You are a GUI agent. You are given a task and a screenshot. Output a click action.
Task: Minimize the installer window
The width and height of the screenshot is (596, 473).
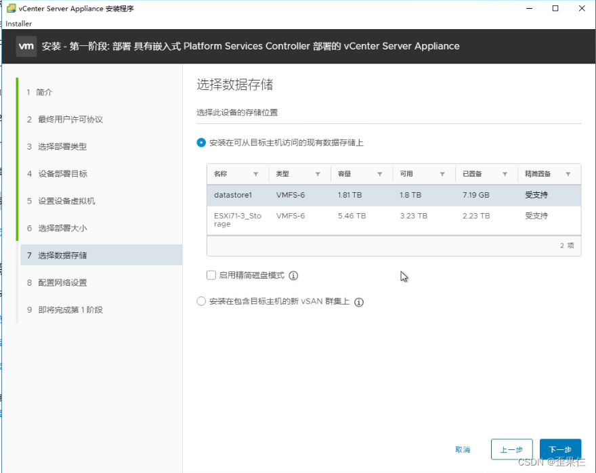[529, 8]
